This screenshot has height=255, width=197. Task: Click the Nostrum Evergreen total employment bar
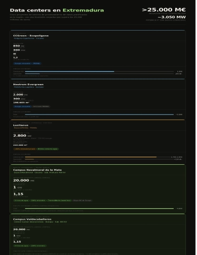pyautogui.click(x=99, y=115)
